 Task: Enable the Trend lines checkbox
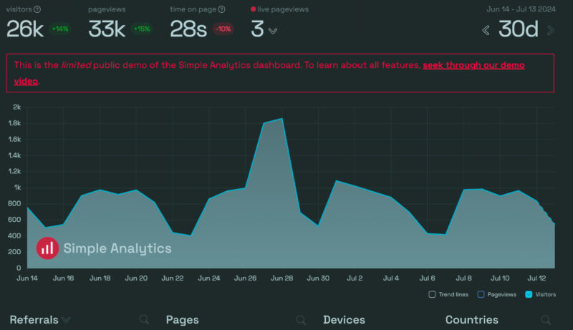(x=432, y=294)
